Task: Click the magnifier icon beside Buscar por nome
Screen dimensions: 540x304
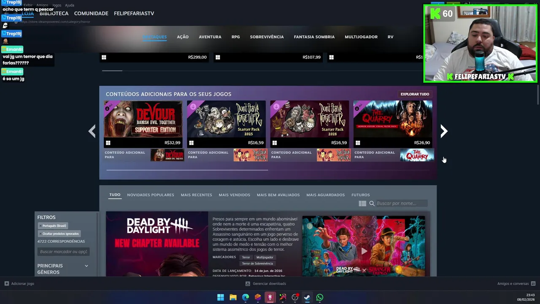Action: point(372,204)
